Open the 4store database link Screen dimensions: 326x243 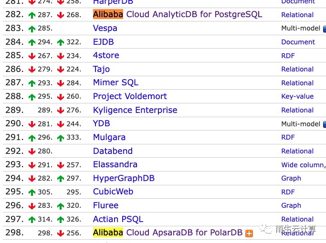click(x=106, y=55)
